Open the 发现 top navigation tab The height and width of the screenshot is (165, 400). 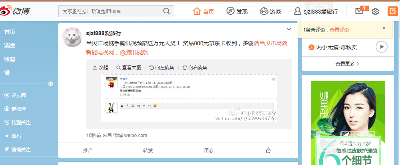[237, 11]
